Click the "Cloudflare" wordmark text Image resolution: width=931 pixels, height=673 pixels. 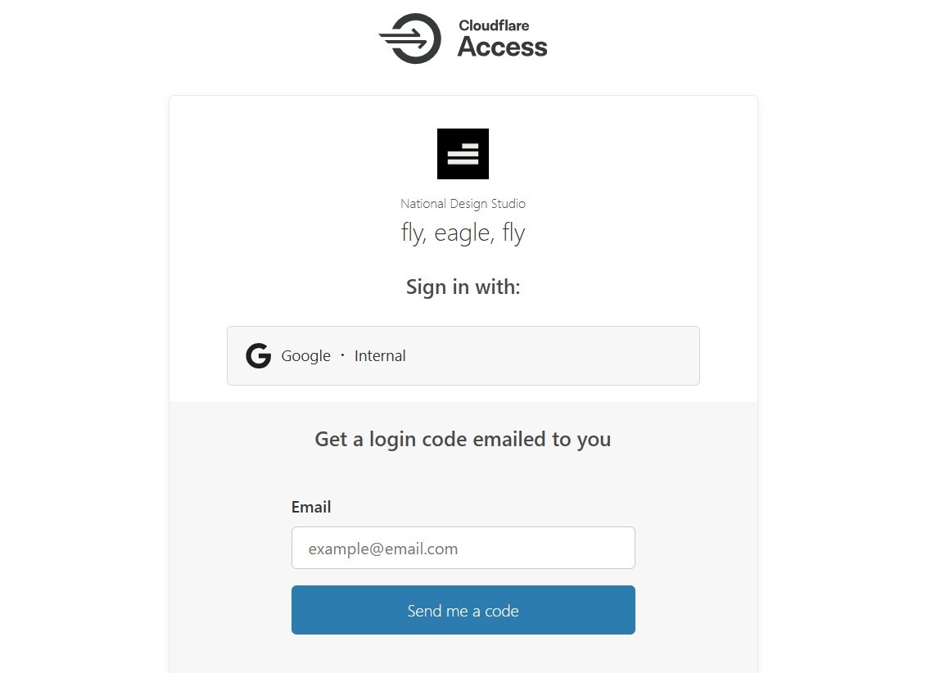coord(494,25)
